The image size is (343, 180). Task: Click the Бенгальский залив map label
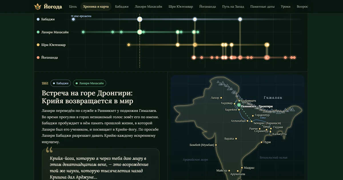coord(274,157)
